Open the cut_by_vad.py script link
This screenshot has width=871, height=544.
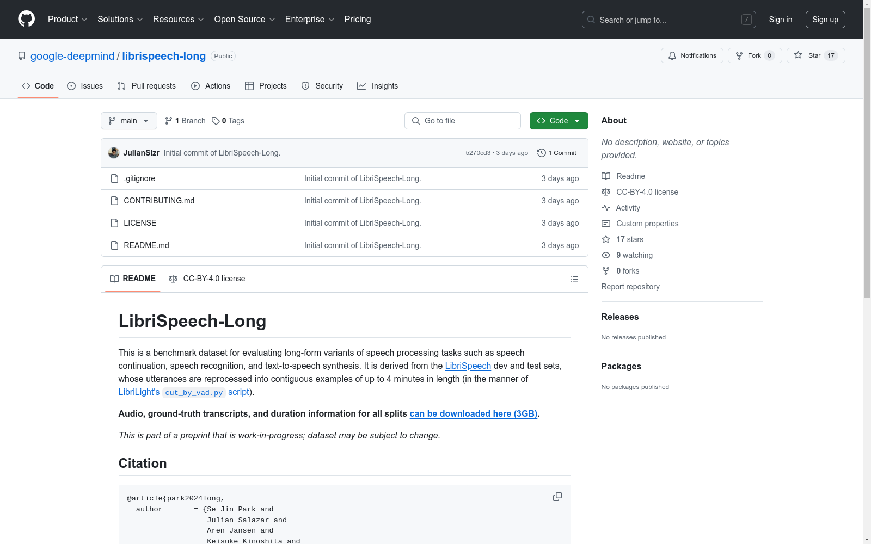coord(184,392)
